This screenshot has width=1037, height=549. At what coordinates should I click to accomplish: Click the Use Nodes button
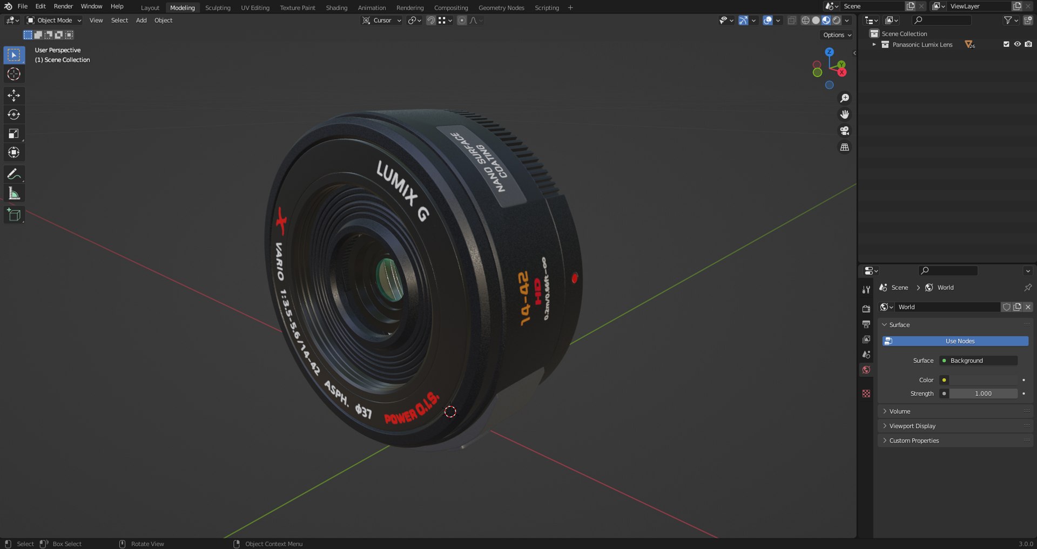coord(955,341)
